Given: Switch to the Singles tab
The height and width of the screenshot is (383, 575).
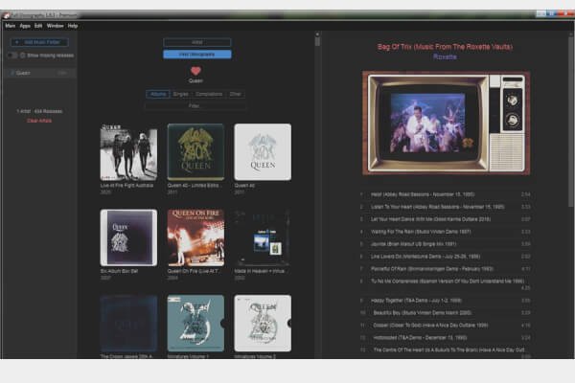Looking at the screenshot, I should (180, 94).
